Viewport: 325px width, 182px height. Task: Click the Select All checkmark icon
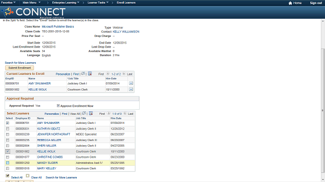(8, 175)
